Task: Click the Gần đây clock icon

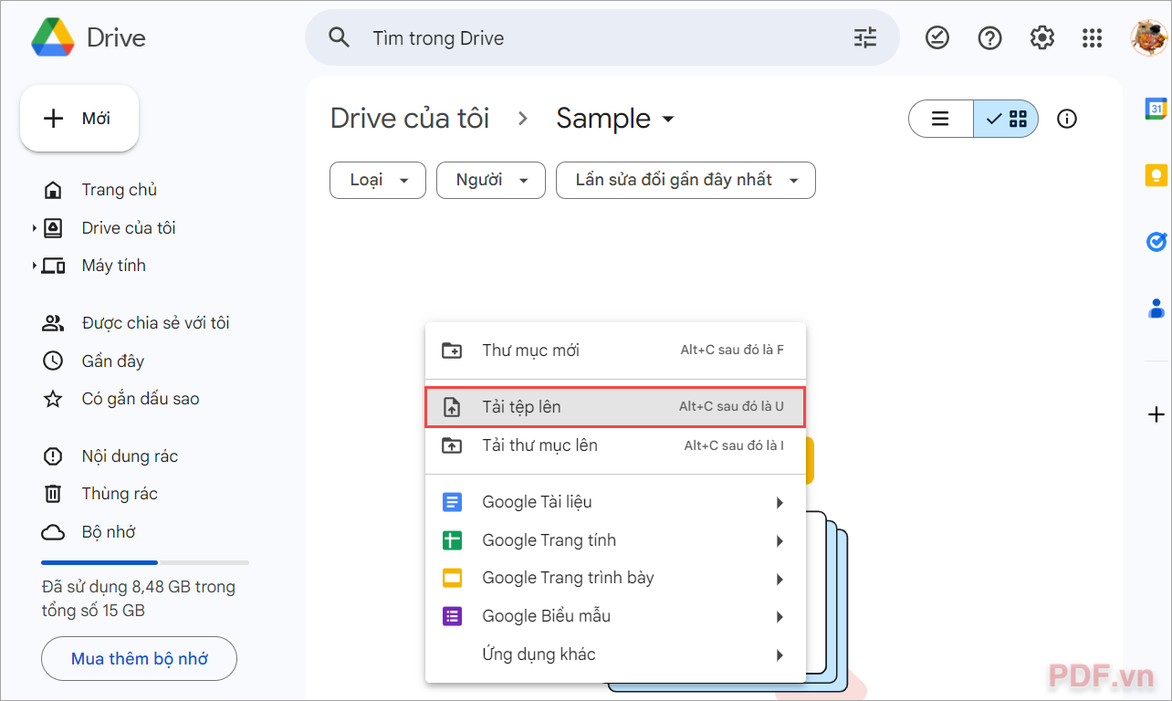Action: tap(53, 361)
